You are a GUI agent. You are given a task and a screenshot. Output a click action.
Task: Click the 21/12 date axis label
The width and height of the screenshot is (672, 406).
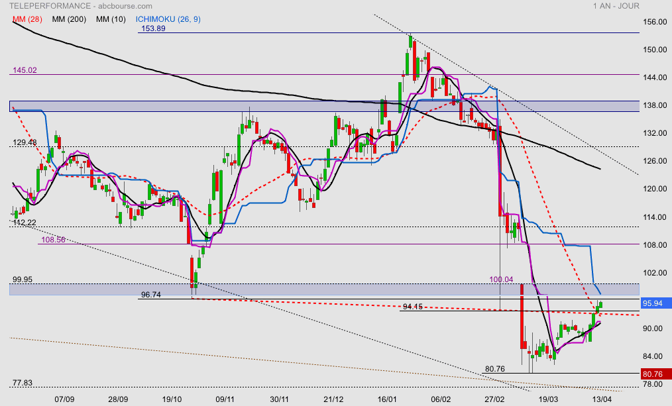pos(333,399)
